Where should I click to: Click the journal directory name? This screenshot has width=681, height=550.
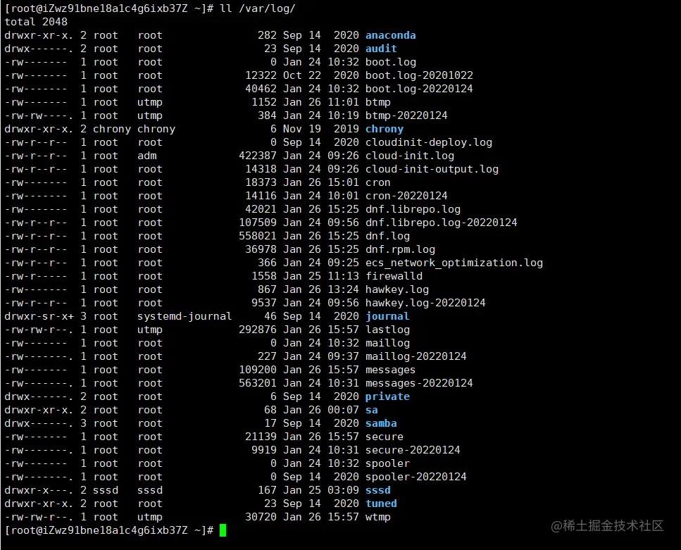pos(387,317)
